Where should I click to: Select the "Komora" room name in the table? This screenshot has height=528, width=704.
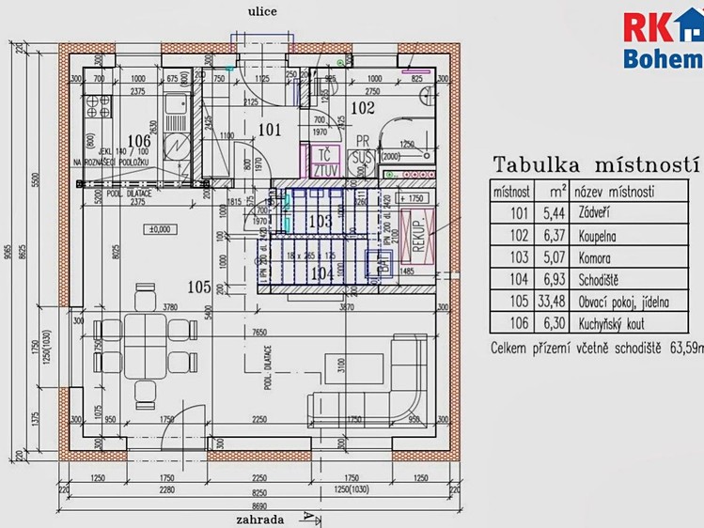[594, 258]
